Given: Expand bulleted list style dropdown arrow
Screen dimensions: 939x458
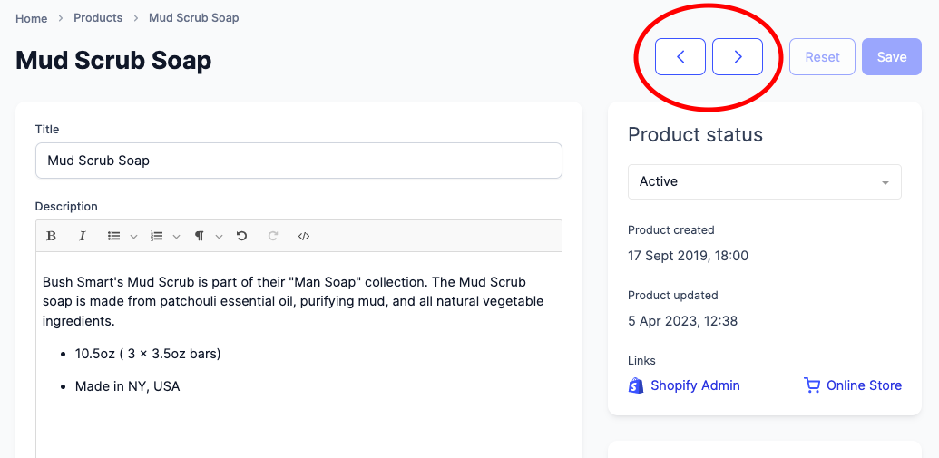Looking at the screenshot, I should click(133, 237).
